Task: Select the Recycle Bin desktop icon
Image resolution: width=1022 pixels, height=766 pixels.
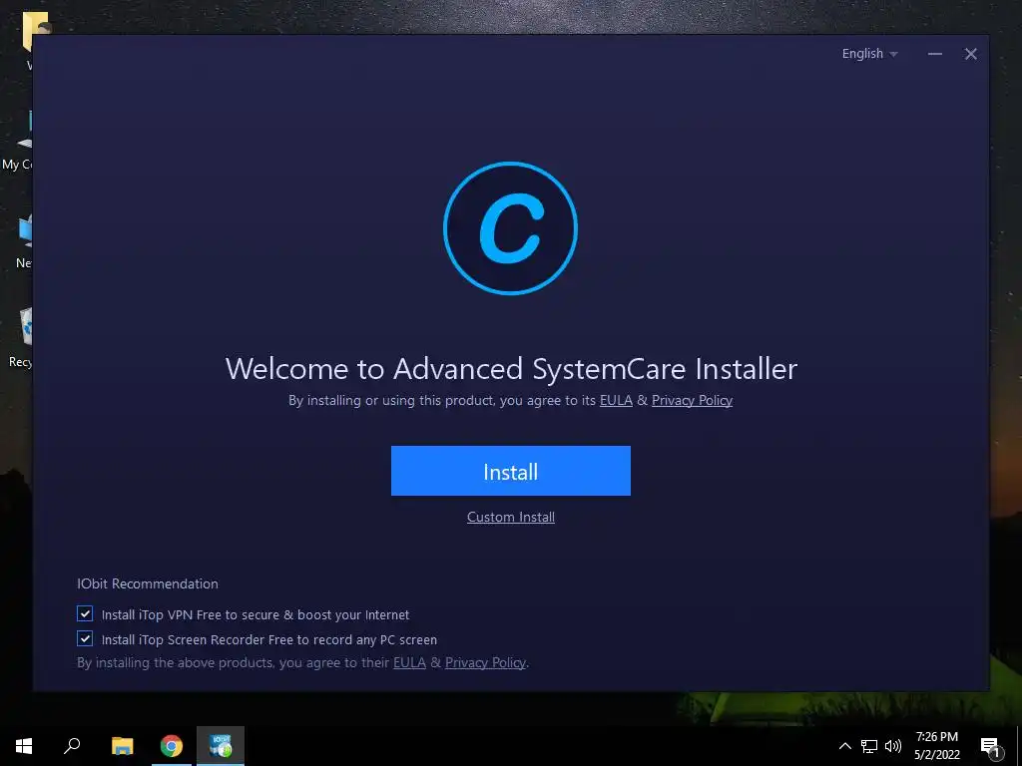Action: click(21, 337)
